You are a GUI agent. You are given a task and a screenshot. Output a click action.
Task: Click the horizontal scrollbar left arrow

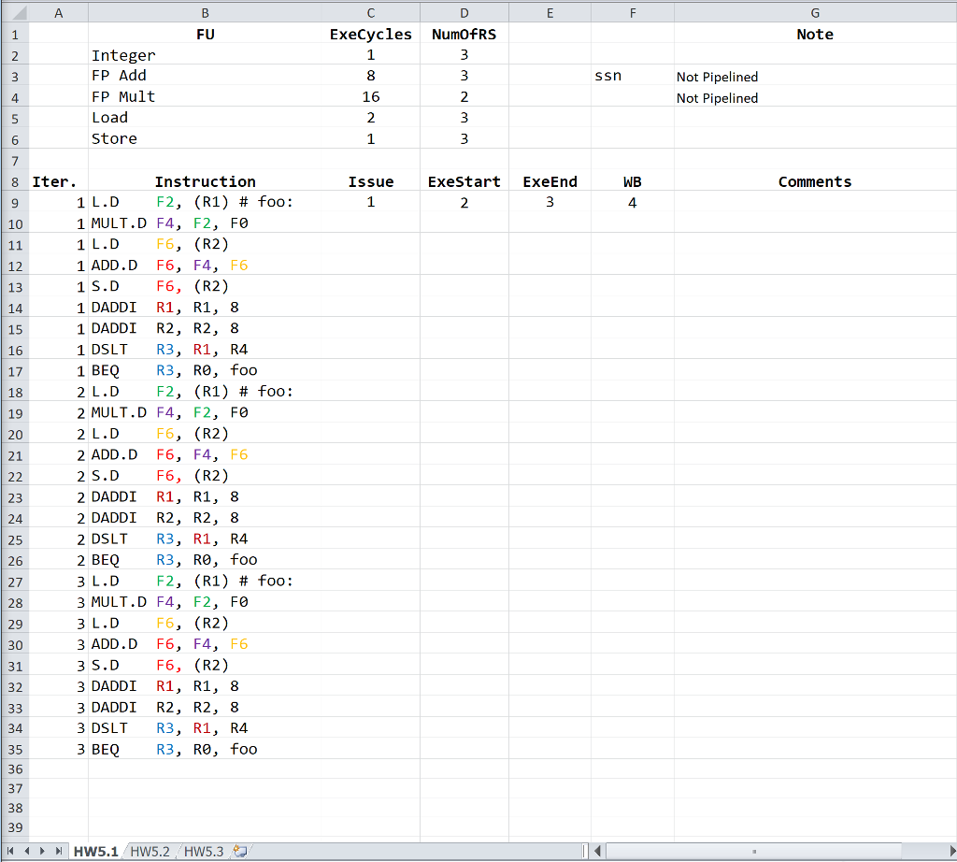pos(597,851)
